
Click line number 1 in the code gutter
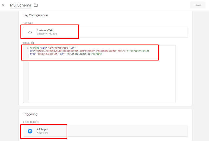click(x=28, y=48)
